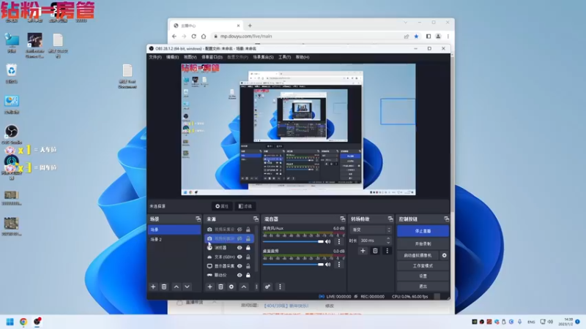Move the selected scene up
The image size is (586, 329).
tap(176, 287)
